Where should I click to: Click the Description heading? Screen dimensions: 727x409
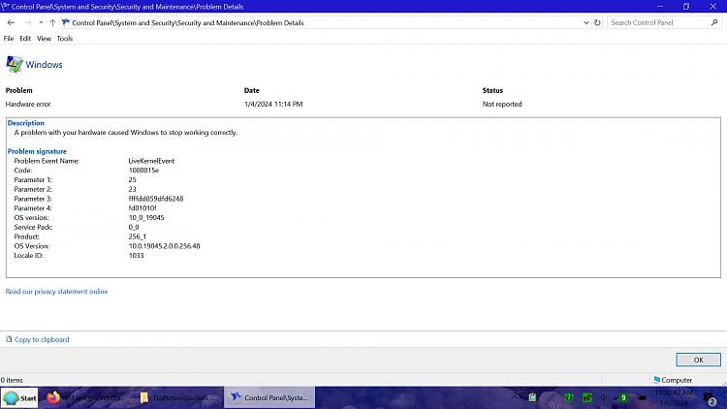(26, 123)
